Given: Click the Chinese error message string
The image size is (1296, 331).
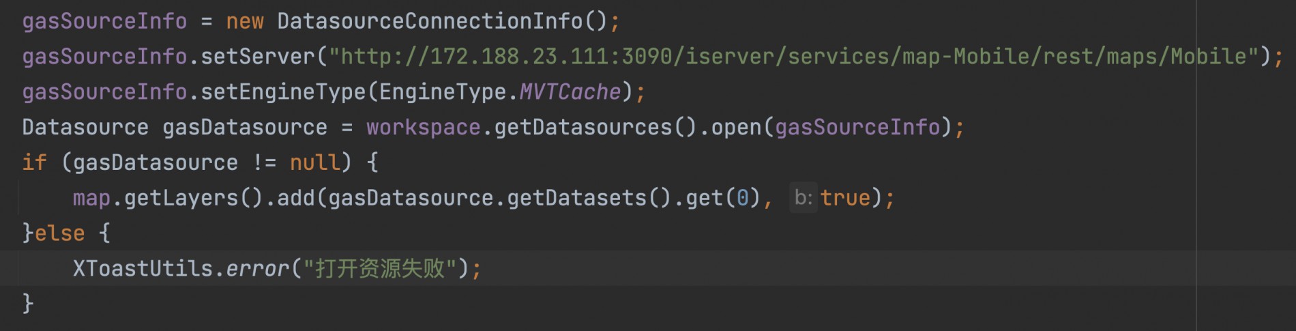Looking at the screenshot, I should coord(380,269).
